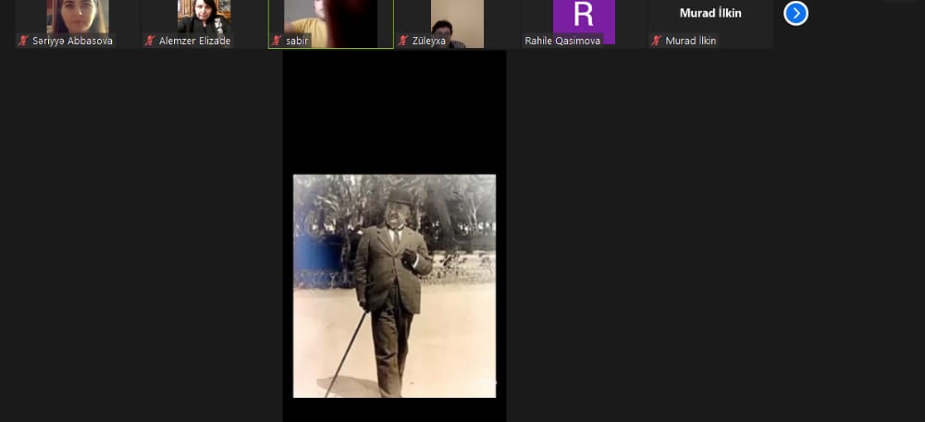Select sabir's highlighted video thumbnail
This screenshot has width=925, height=422.
tap(330, 18)
